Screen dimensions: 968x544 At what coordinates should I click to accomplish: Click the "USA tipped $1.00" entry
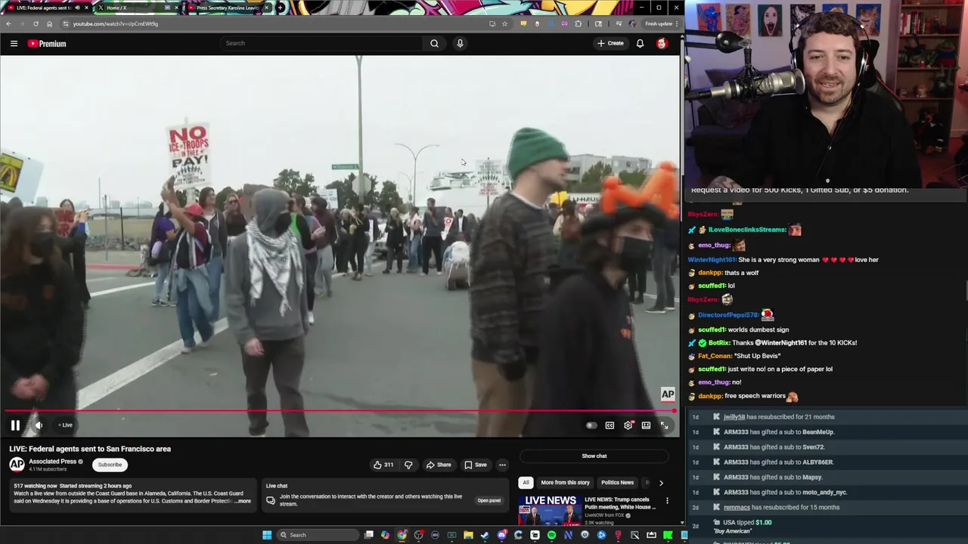[x=747, y=523]
